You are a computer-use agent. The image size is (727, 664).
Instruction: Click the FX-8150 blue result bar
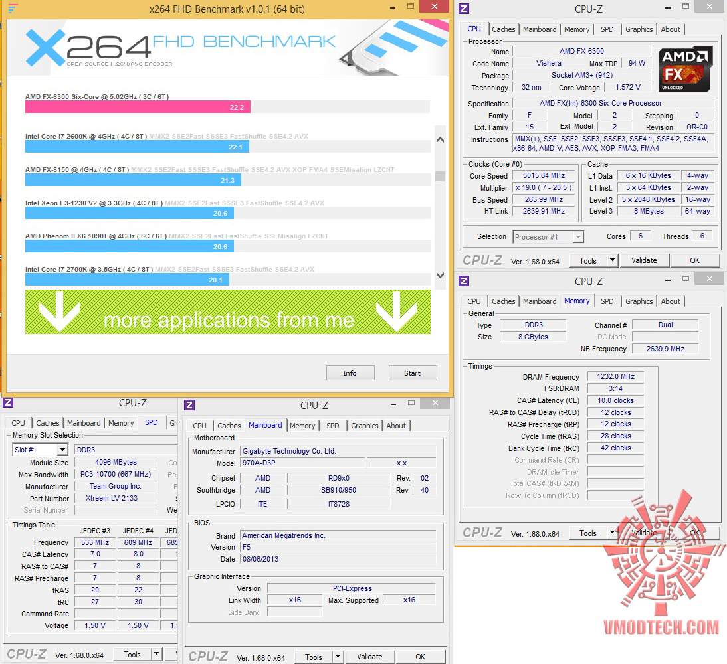[133, 180]
